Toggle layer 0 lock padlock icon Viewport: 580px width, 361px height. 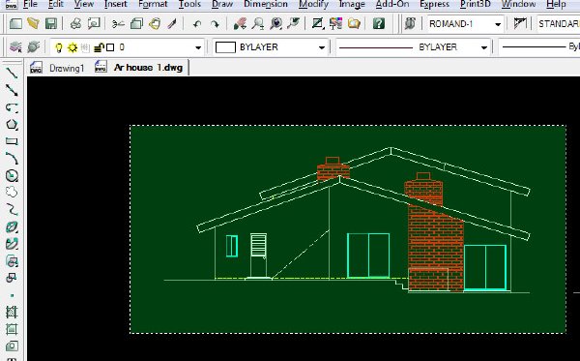[99, 47]
